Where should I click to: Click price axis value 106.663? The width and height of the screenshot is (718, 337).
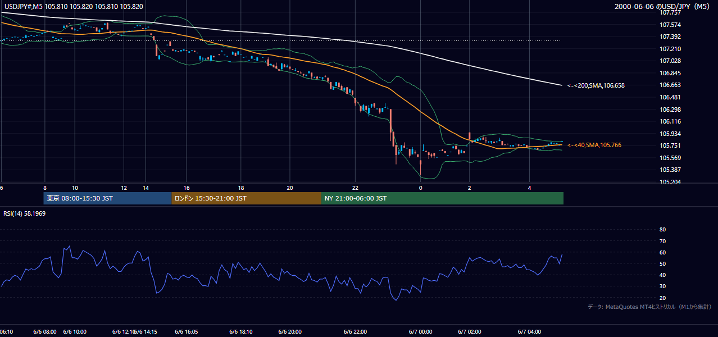click(x=670, y=85)
